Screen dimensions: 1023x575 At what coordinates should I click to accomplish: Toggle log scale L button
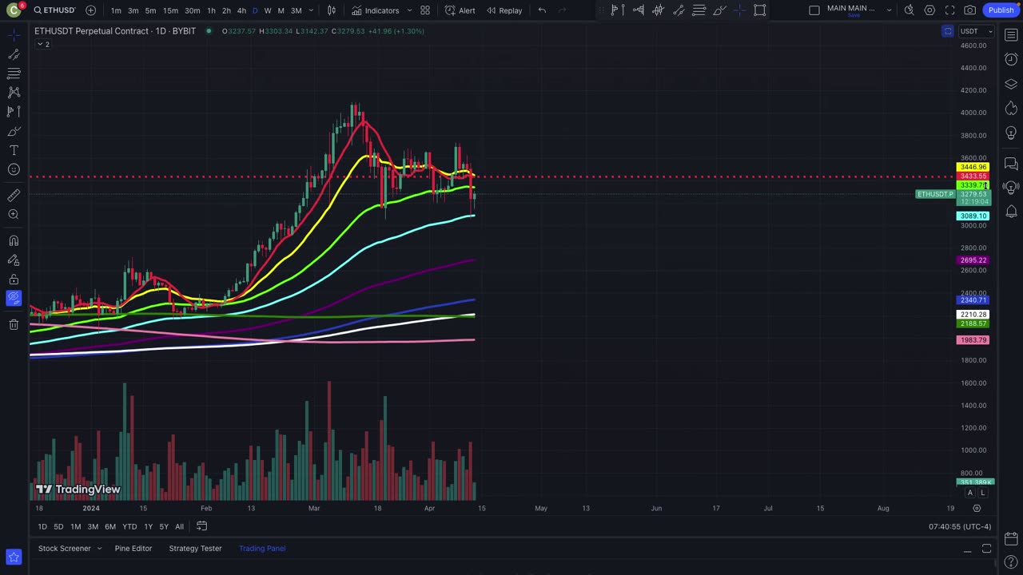point(982,493)
